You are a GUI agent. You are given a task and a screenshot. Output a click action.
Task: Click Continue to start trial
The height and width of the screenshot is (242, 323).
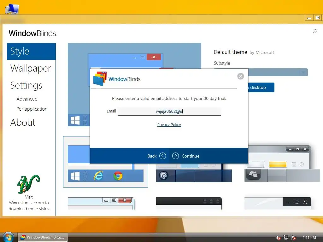186,156
